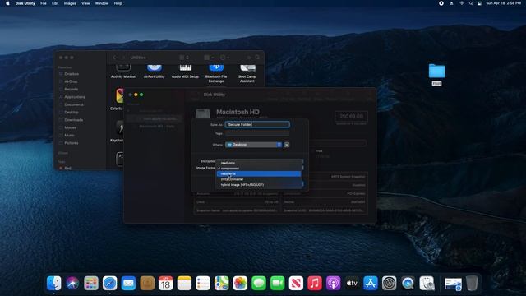
Task: Expand the save dialog with chevron button
Action: click(x=287, y=145)
